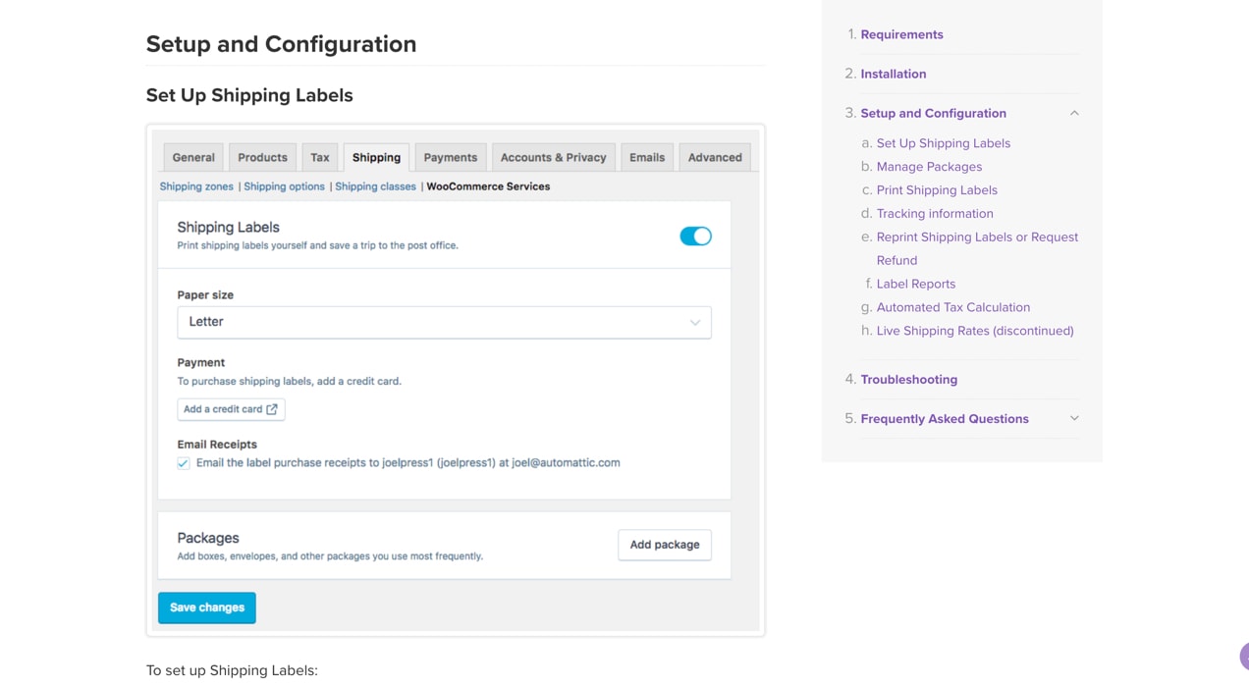1249x687 pixels.
Task: Click the Shipping options sub-link
Action: 284,186
